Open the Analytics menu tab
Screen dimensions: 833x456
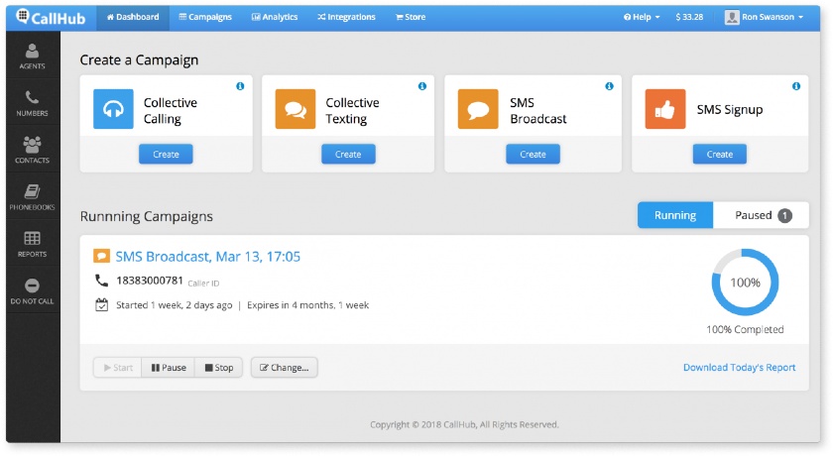pyautogui.click(x=275, y=17)
